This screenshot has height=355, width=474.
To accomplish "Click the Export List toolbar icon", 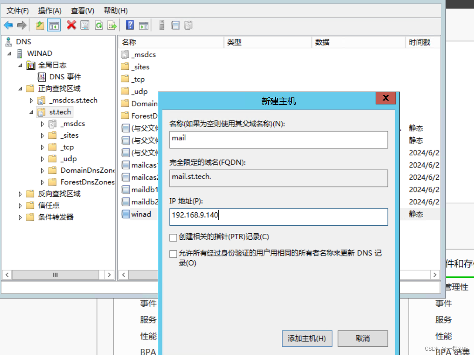I will click(112, 25).
